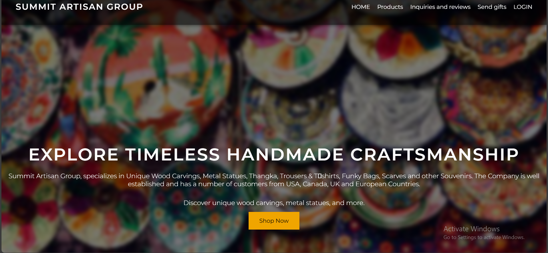Click the Activate Windows watermark title
Image resolution: width=548 pixels, height=253 pixels.
471,229
